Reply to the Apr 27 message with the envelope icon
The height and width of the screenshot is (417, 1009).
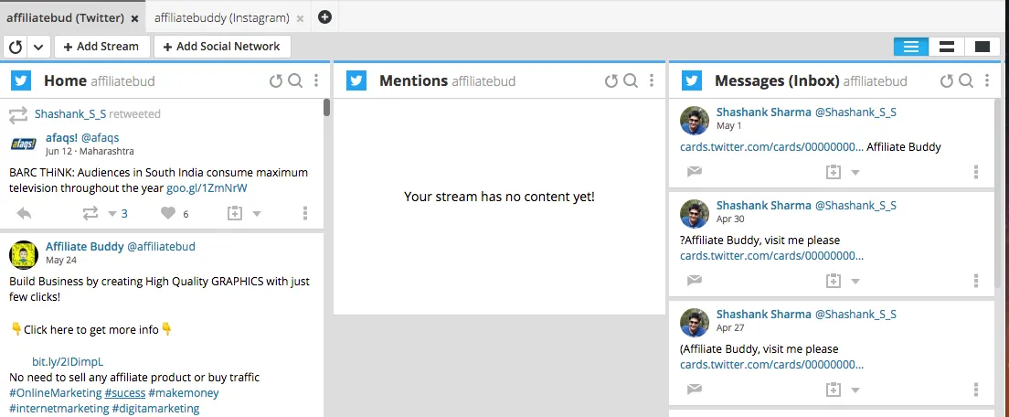(695, 390)
